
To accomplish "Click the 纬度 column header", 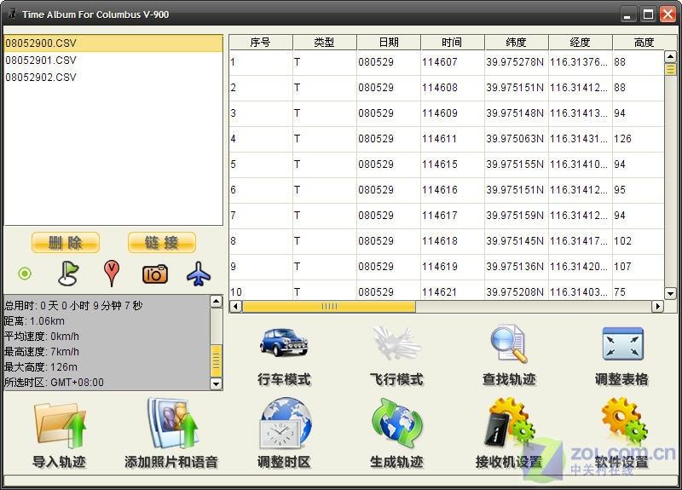I will 517,42.
